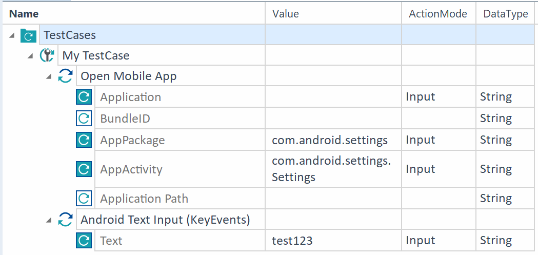
Task: Click the BundleID outlined parameter icon
Action: tap(84, 119)
